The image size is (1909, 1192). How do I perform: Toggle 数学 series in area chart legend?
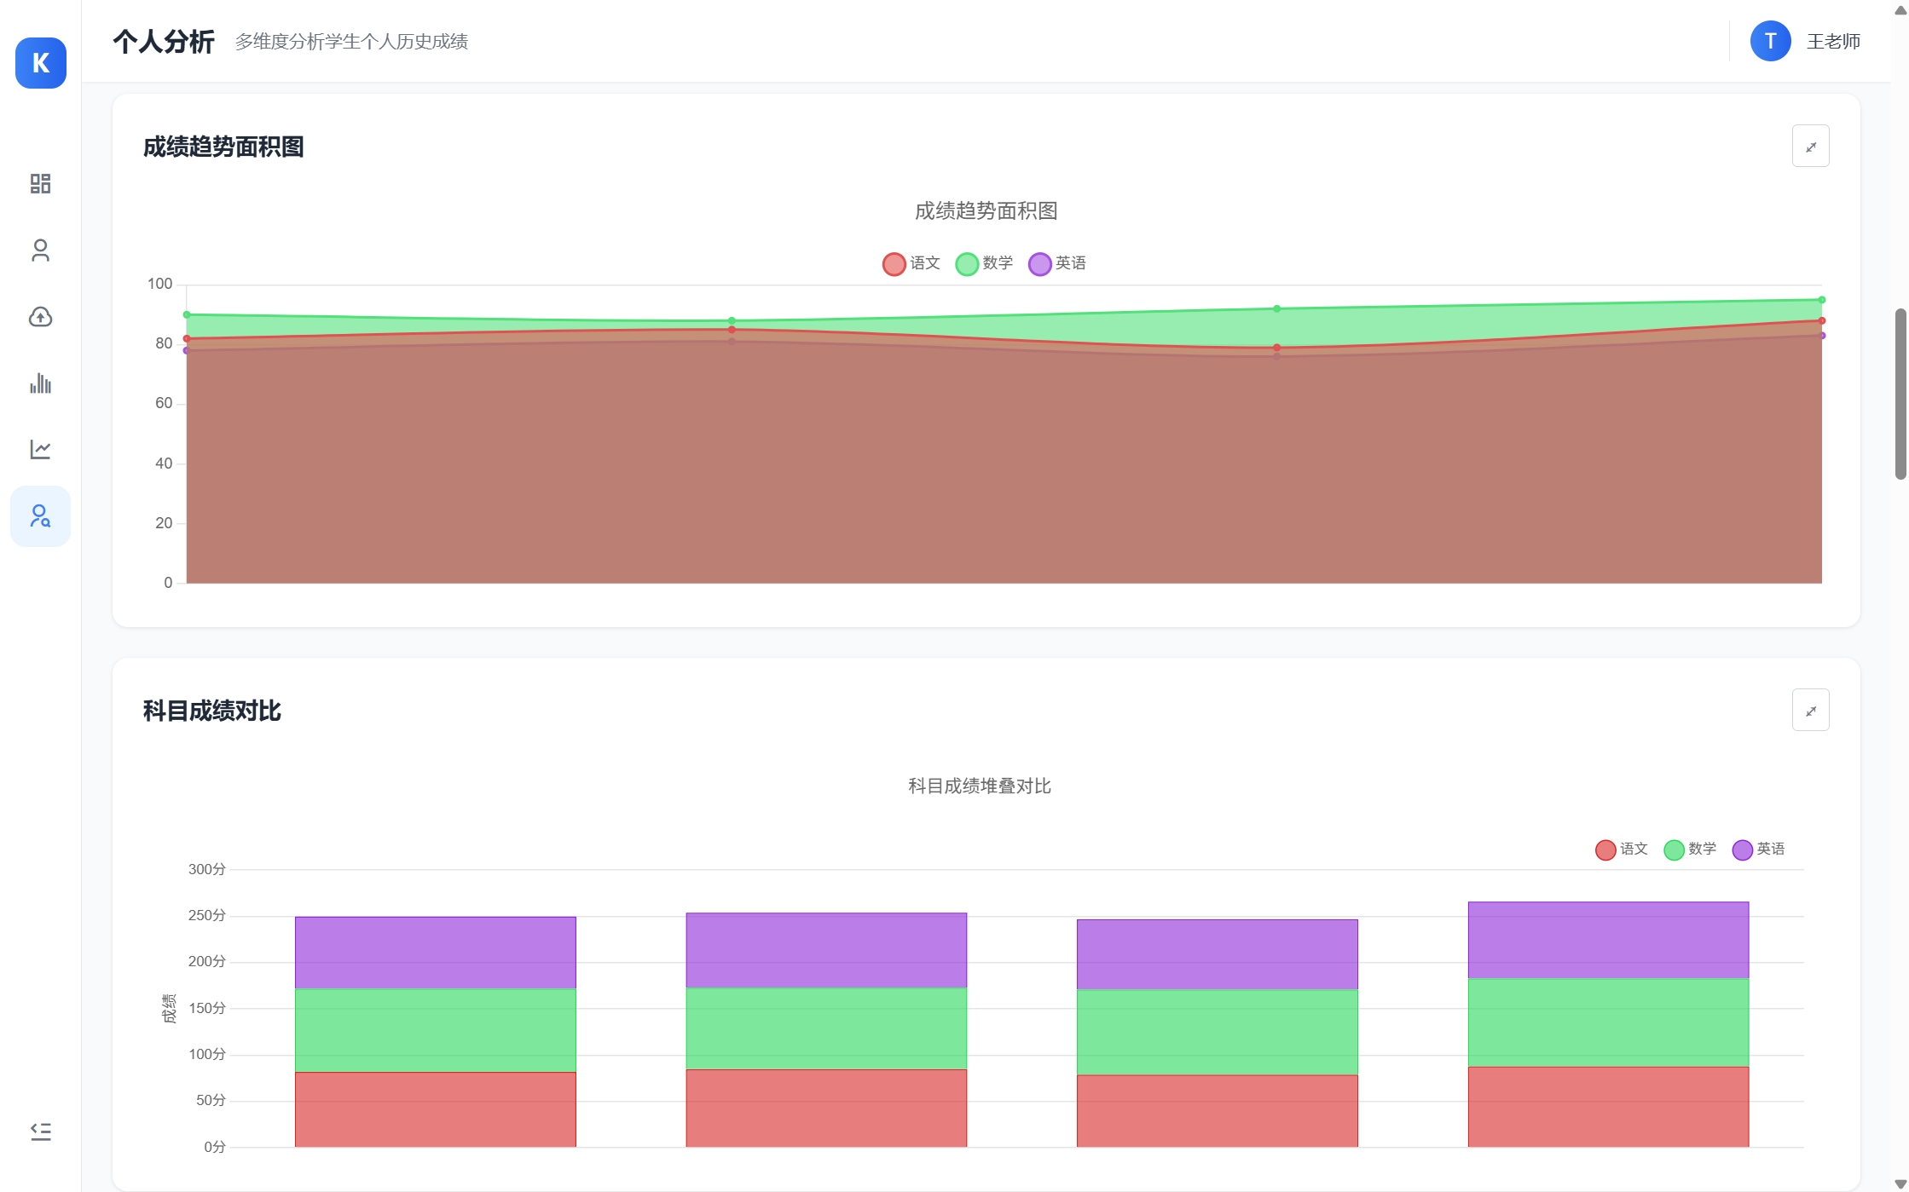(984, 263)
